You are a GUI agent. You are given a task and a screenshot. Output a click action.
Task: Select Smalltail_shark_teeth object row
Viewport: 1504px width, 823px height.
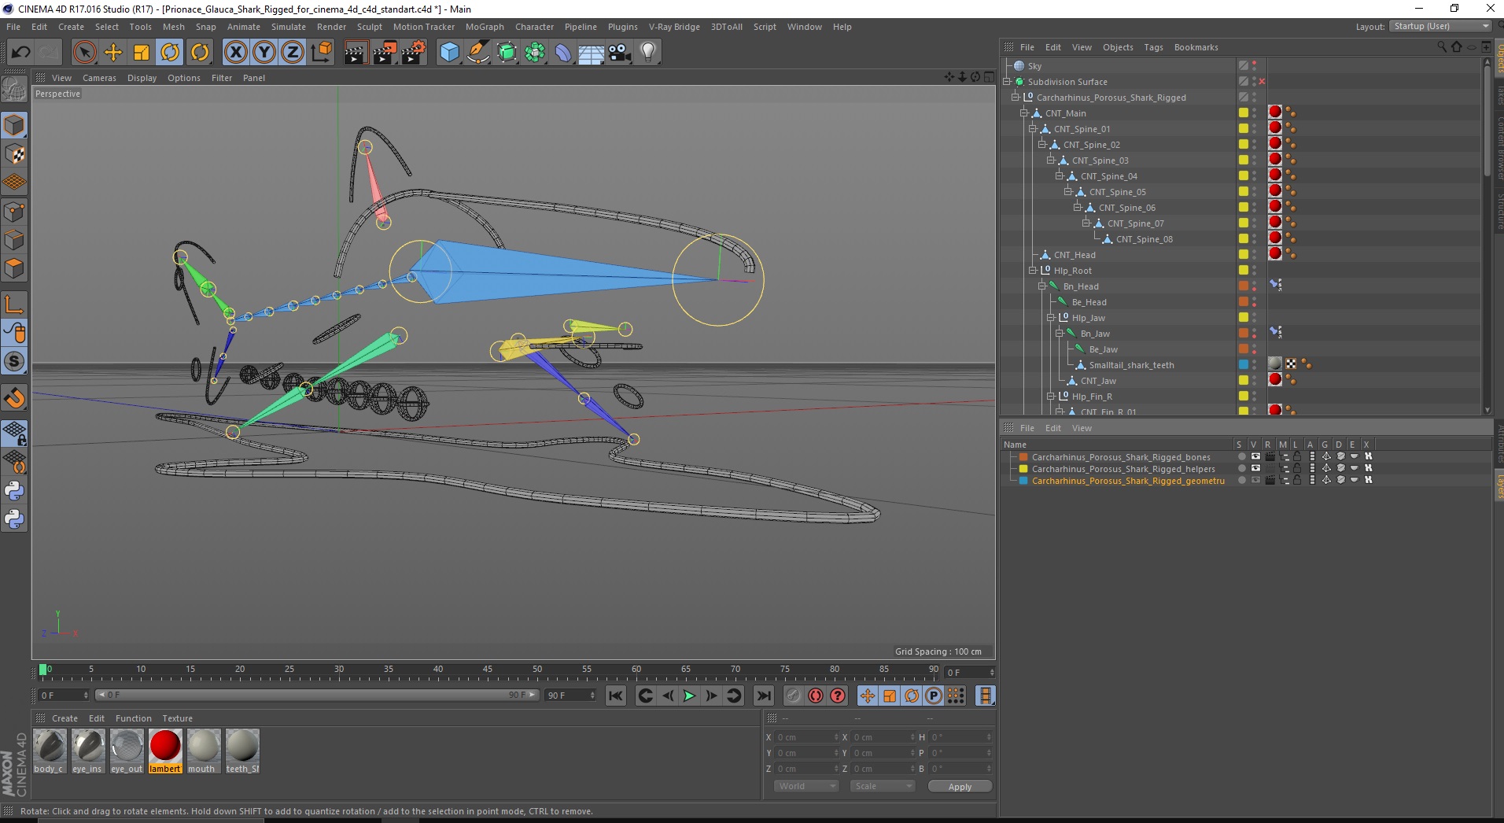1131,365
